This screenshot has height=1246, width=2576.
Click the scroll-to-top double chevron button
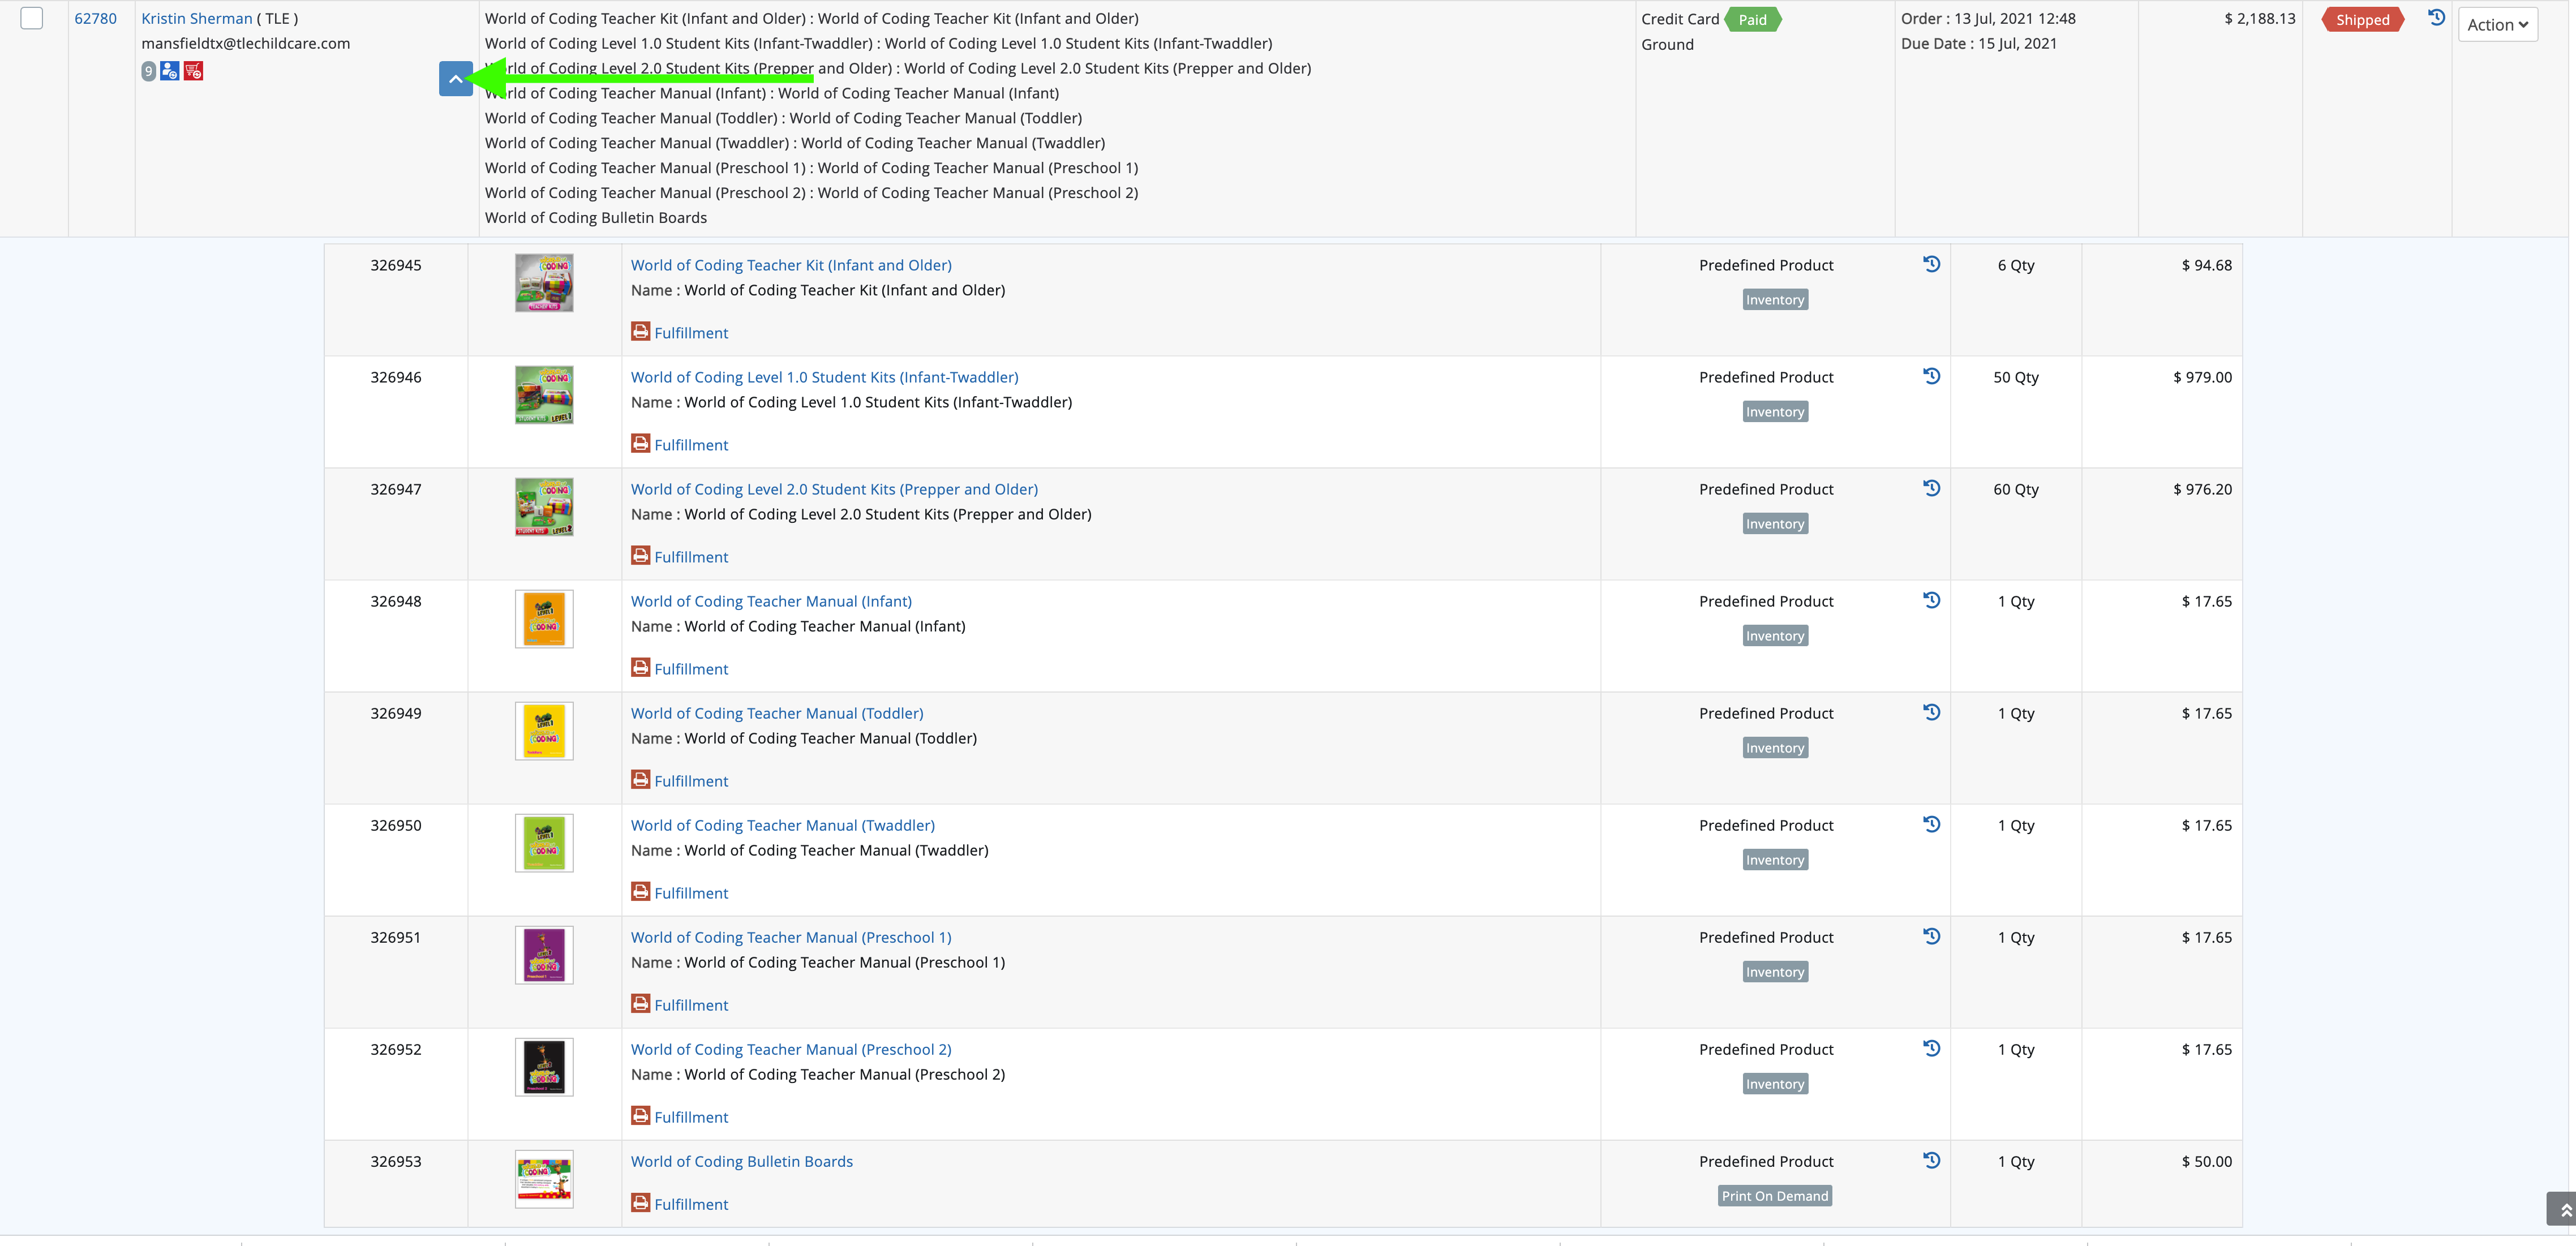click(x=2563, y=1209)
